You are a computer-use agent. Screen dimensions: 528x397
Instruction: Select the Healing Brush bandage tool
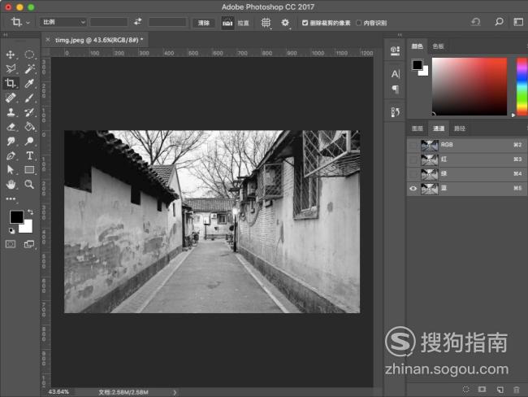click(x=11, y=98)
